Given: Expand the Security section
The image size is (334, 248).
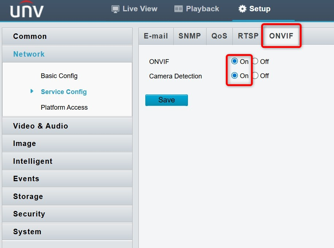Looking at the screenshot, I should 67,214.
